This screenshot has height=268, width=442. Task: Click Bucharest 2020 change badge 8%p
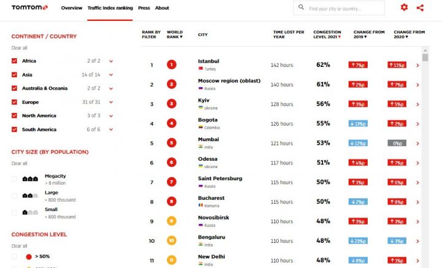click(x=397, y=202)
